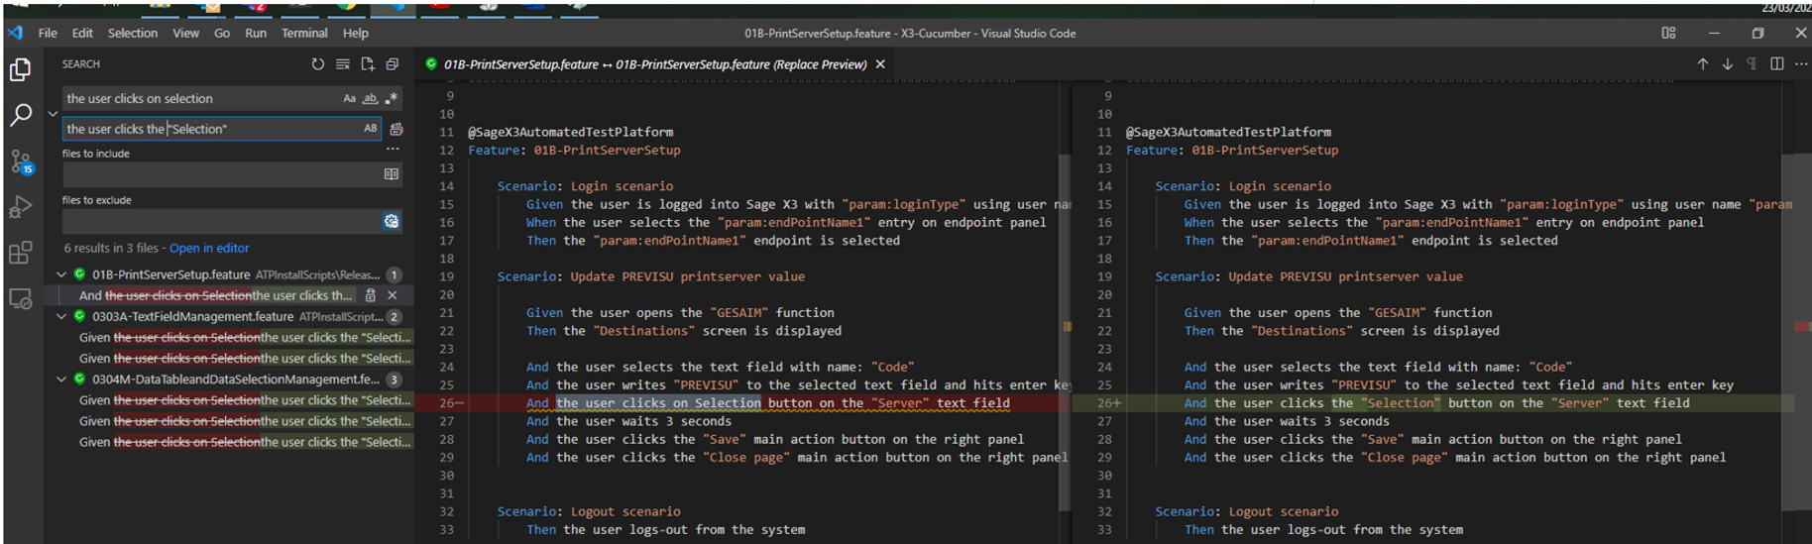This screenshot has height=544, width=1812.
Task: Click the diff overview ruler on right
Action: coord(1802,313)
